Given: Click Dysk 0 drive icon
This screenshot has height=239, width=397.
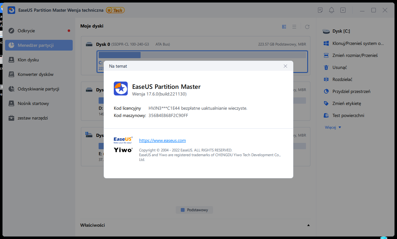Looking at the screenshot, I should (89, 44).
